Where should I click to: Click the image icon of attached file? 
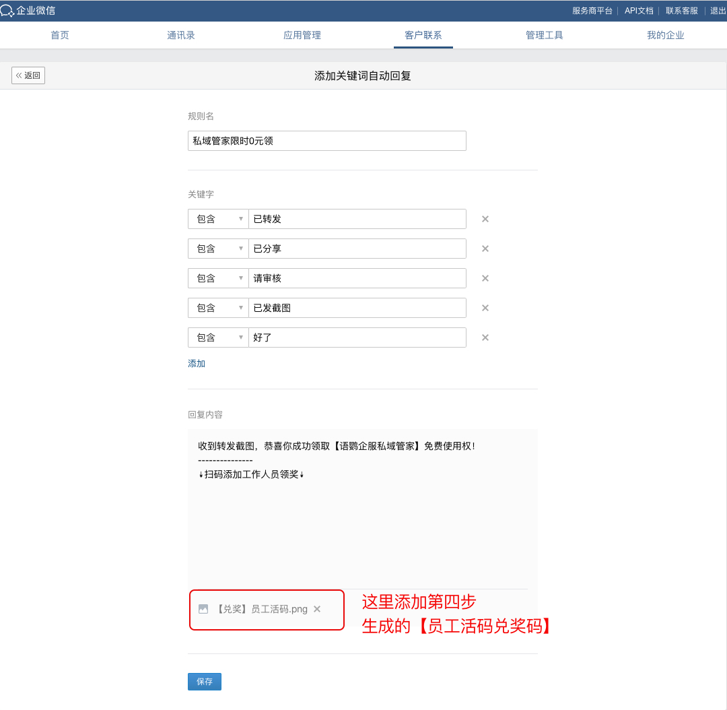[x=203, y=609]
